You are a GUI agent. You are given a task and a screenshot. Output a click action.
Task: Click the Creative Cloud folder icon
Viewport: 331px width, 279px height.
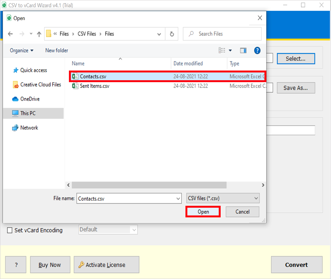(15, 84)
